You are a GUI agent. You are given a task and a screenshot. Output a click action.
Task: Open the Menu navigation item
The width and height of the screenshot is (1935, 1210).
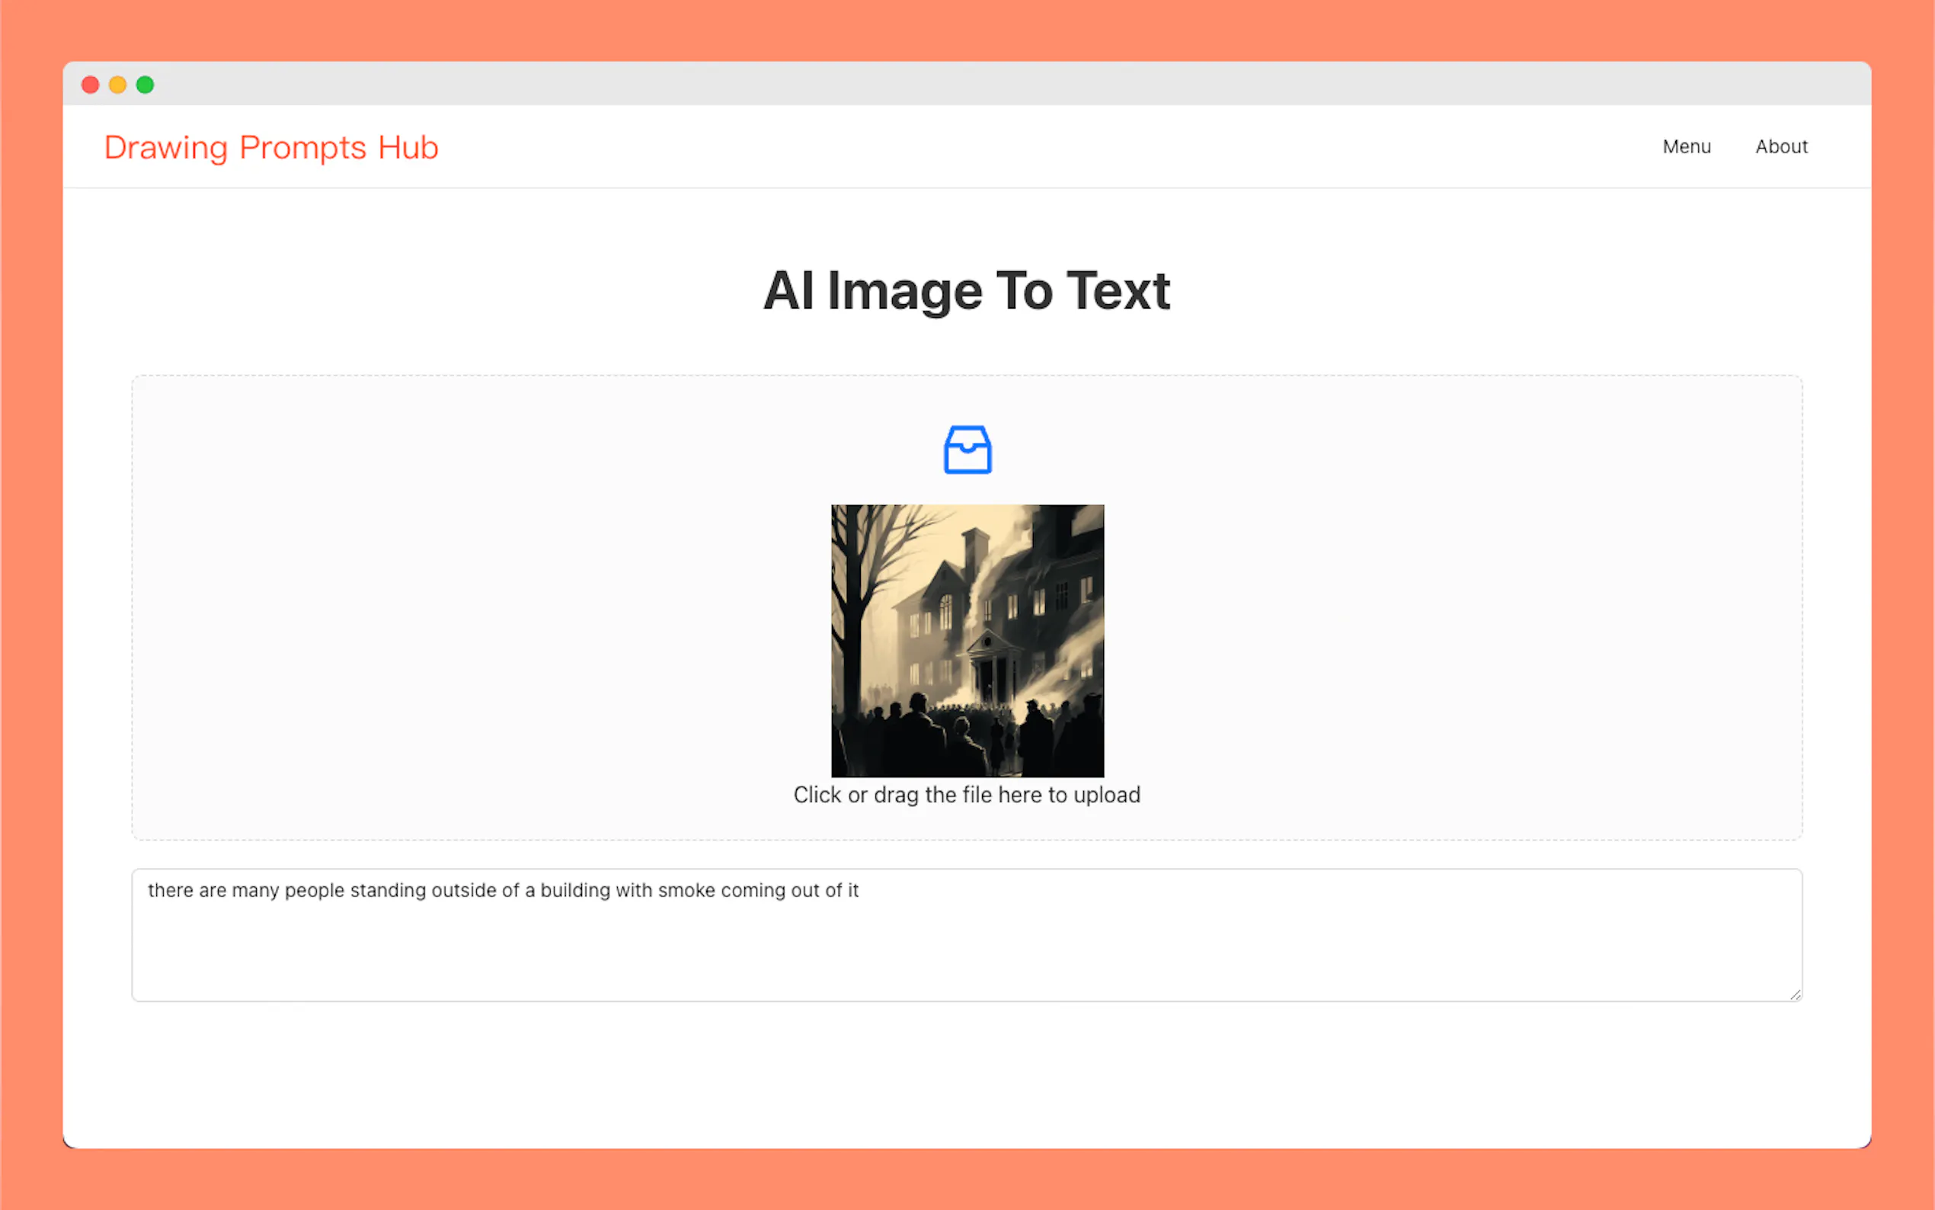(1685, 146)
